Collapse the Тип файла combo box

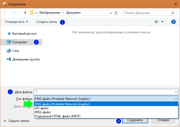pos(176,99)
